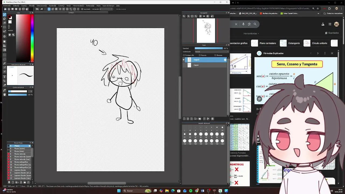Select the transparent color swatch

click(10, 22)
